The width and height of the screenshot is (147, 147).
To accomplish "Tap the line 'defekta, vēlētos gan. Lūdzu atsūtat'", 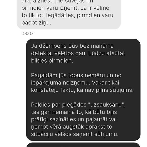I will point(78,53).
